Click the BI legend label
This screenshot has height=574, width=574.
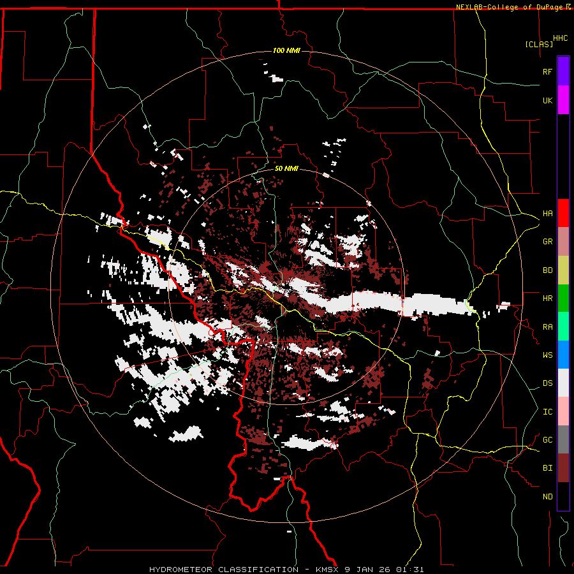(547, 468)
